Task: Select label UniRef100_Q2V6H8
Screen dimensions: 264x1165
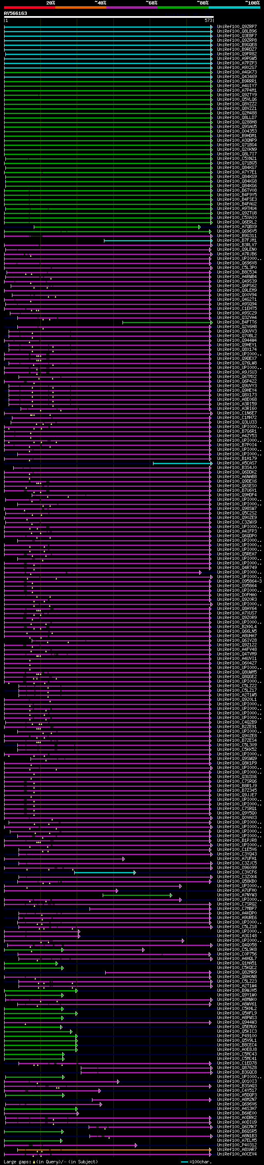Action: [x=237, y=326]
